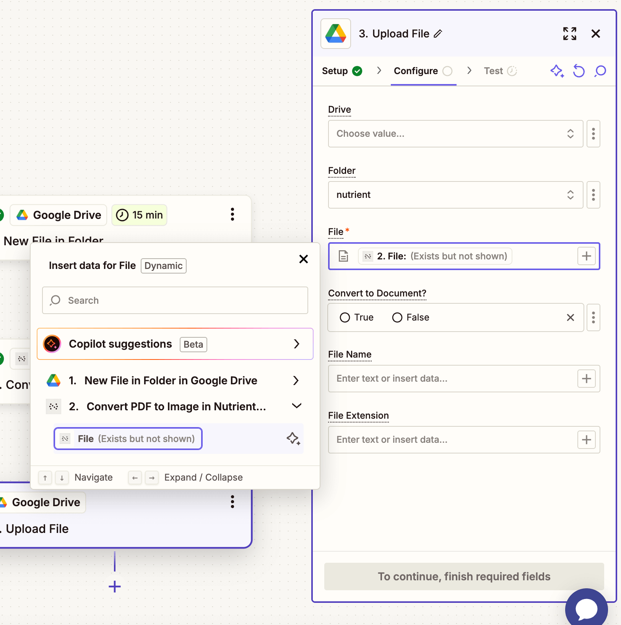
Task: Click the plus icon in File field
Action: pos(586,256)
